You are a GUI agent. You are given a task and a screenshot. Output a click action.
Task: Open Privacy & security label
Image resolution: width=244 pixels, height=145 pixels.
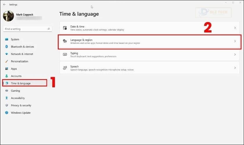21,105
